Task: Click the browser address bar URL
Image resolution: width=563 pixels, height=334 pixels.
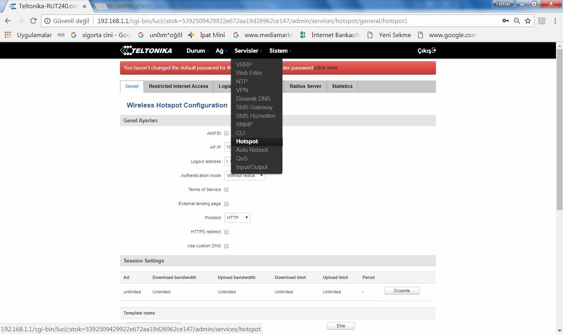Action: pos(252,21)
